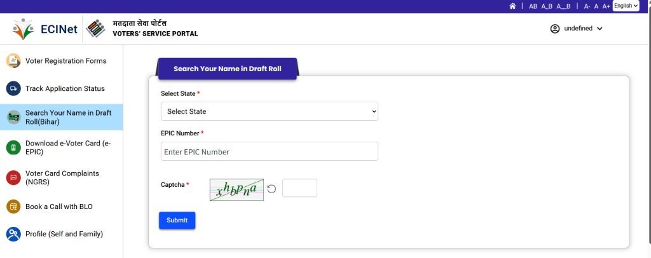Click the captcha text entry box
651x258 pixels.
299,188
